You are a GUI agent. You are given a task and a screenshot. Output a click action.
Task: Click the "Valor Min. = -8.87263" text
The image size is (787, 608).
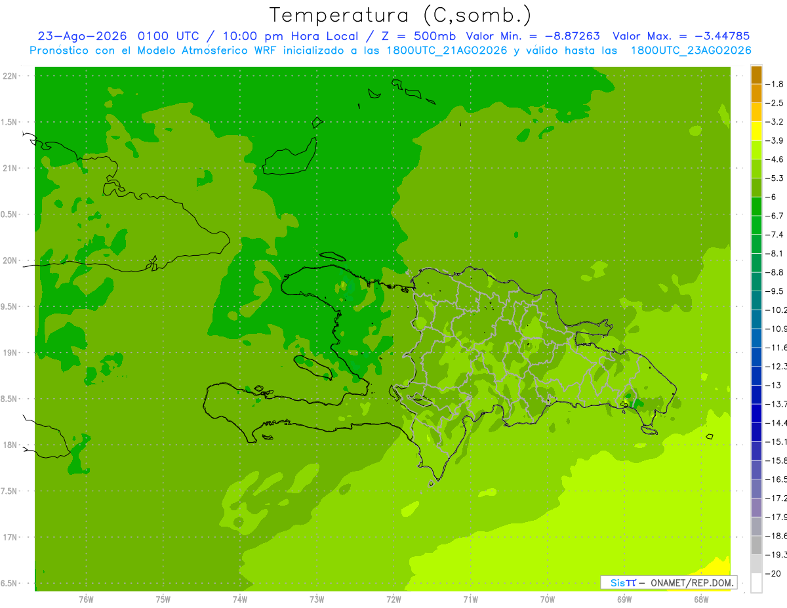click(533, 36)
